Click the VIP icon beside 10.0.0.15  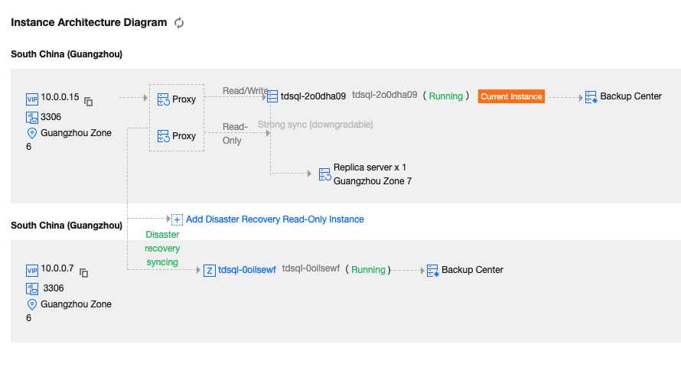pyautogui.click(x=32, y=99)
